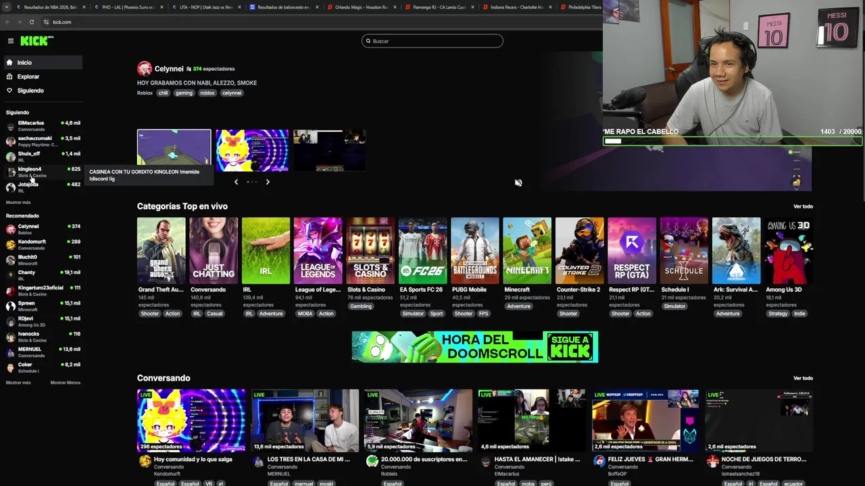Screen dimensions: 865x486
Task: Open Shuls_off avatar in sidebar
Action: pyautogui.click(x=10, y=157)
